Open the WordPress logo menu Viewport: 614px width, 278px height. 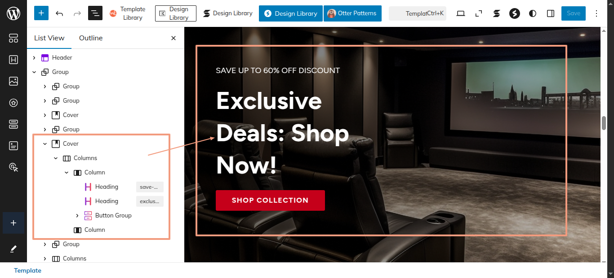coord(13,13)
